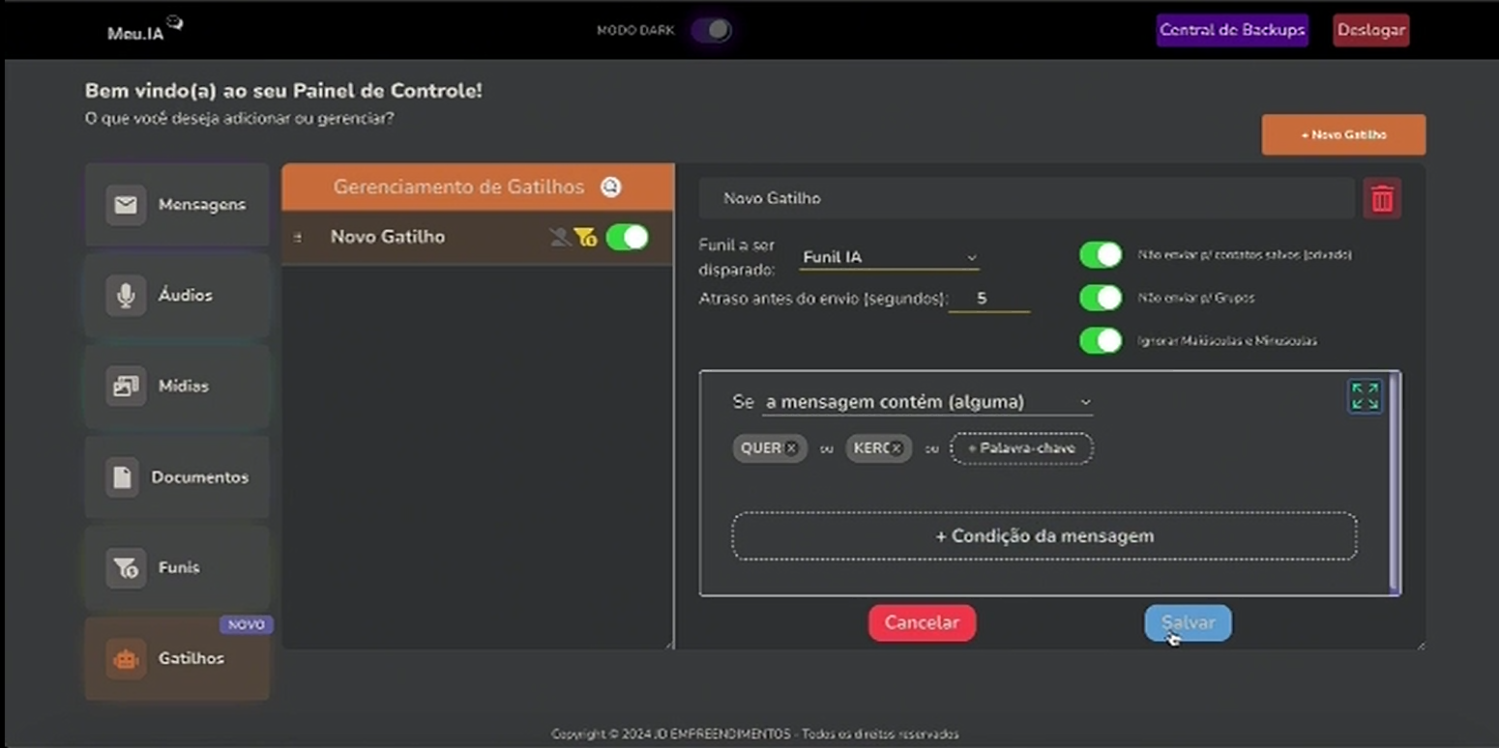Screen dimensions: 1499x748
Task: Click the red trash icon to delete trigger
Action: click(x=1382, y=198)
